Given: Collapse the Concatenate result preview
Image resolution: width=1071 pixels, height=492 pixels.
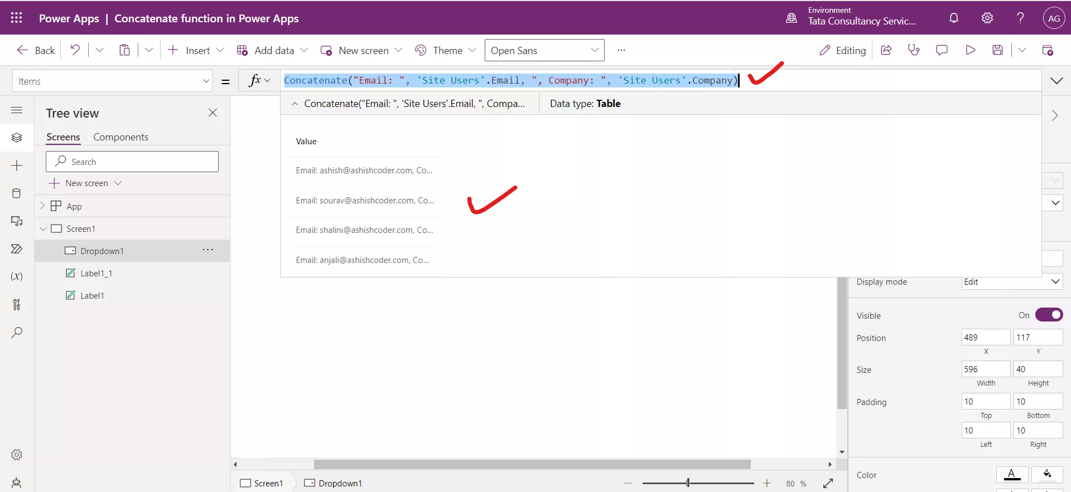Looking at the screenshot, I should (295, 104).
